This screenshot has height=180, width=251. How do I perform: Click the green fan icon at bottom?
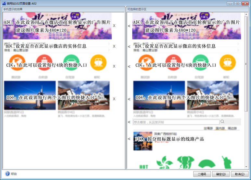click(207, 164)
